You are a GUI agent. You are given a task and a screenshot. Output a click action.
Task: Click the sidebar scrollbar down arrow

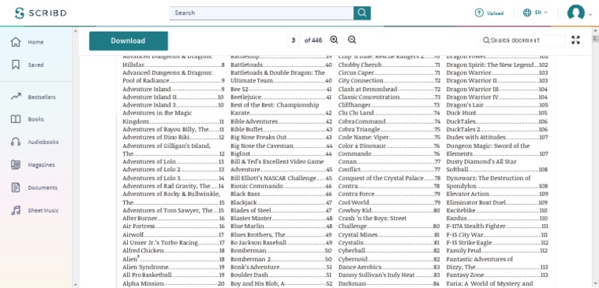click(75, 285)
